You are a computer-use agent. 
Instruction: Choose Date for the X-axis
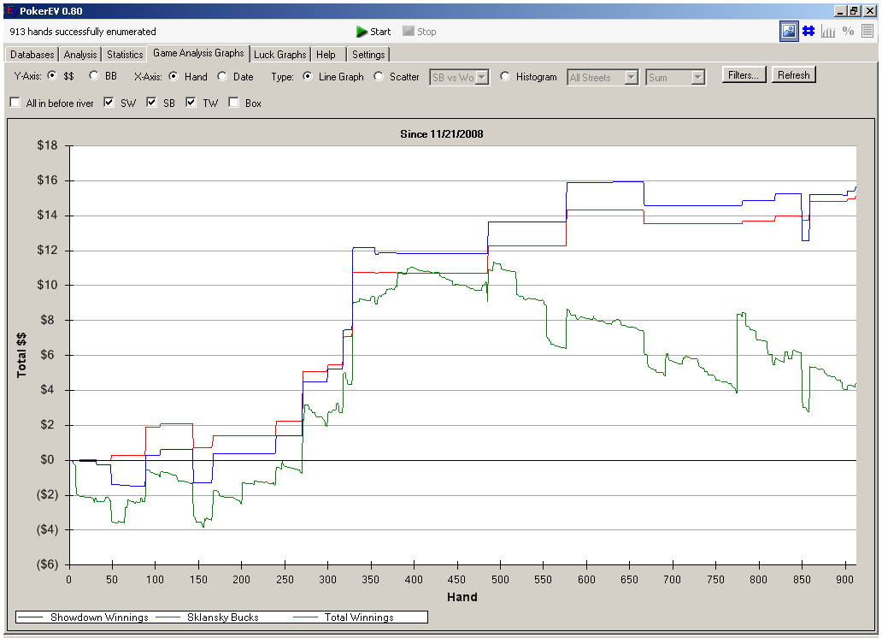click(x=222, y=76)
